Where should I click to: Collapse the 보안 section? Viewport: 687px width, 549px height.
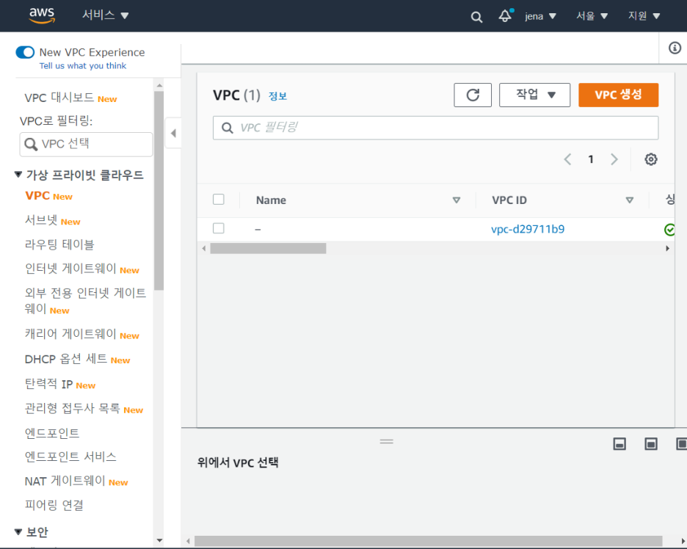coord(18,532)
